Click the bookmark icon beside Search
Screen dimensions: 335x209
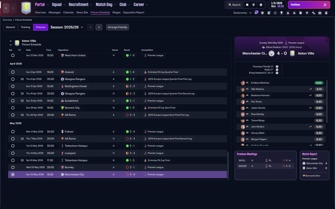coord(247,5)
